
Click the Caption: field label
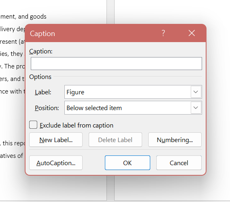coord(41,51)
